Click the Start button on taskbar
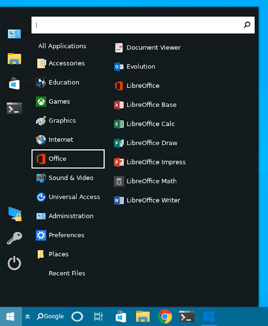 tap(11, 317)
